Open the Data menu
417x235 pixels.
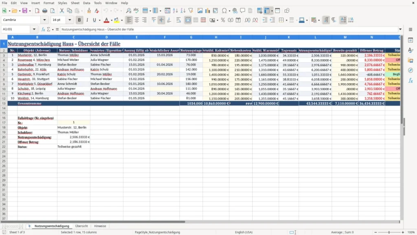(86, 3)
